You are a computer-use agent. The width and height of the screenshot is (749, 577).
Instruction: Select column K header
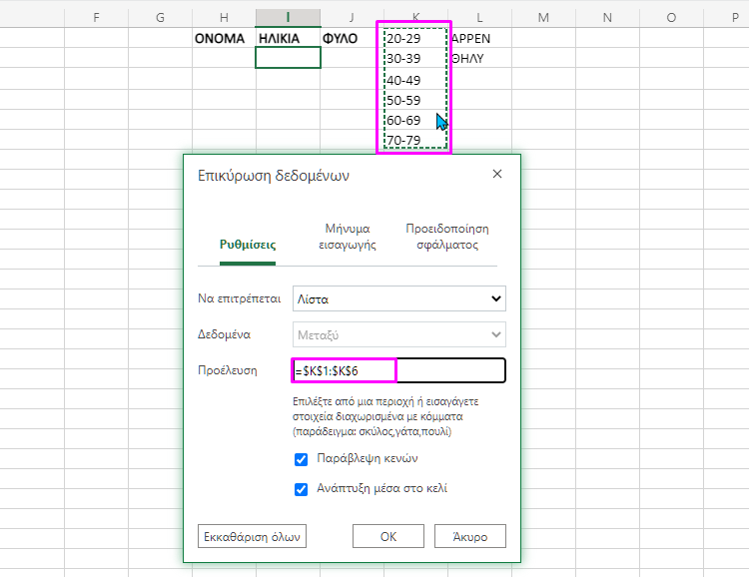click(x=415, y=18)
